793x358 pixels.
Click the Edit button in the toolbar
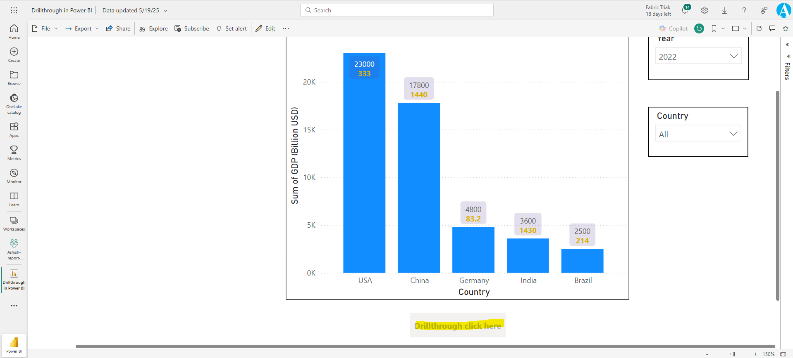pyautogui.click(x=265, y=28)
